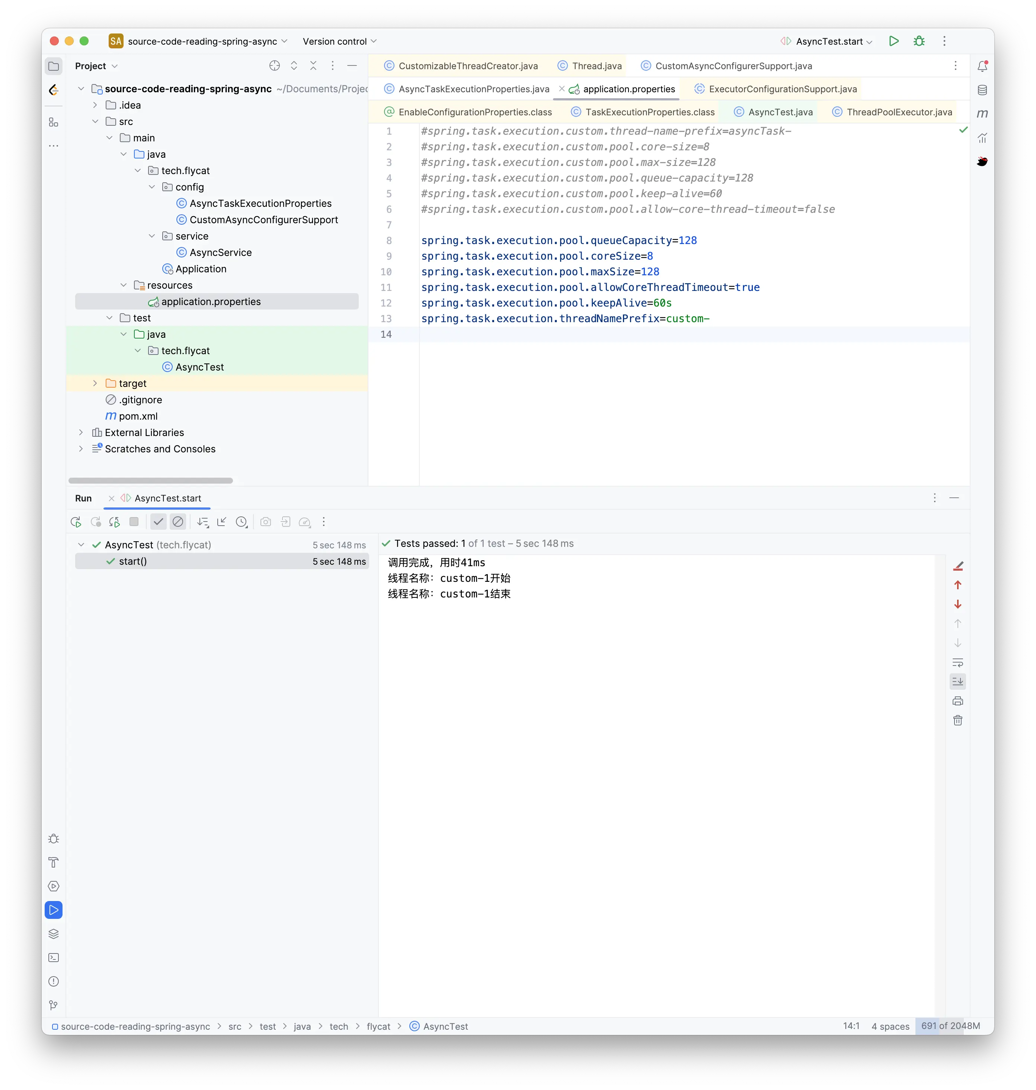Open the Terminal tool window
The image size is (1036, 1090).
[x=54, y=958]
